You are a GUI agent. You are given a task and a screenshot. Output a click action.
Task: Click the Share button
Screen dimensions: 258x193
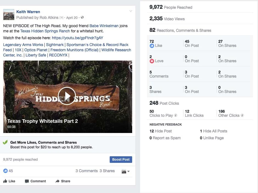click(x=63, y=181)
